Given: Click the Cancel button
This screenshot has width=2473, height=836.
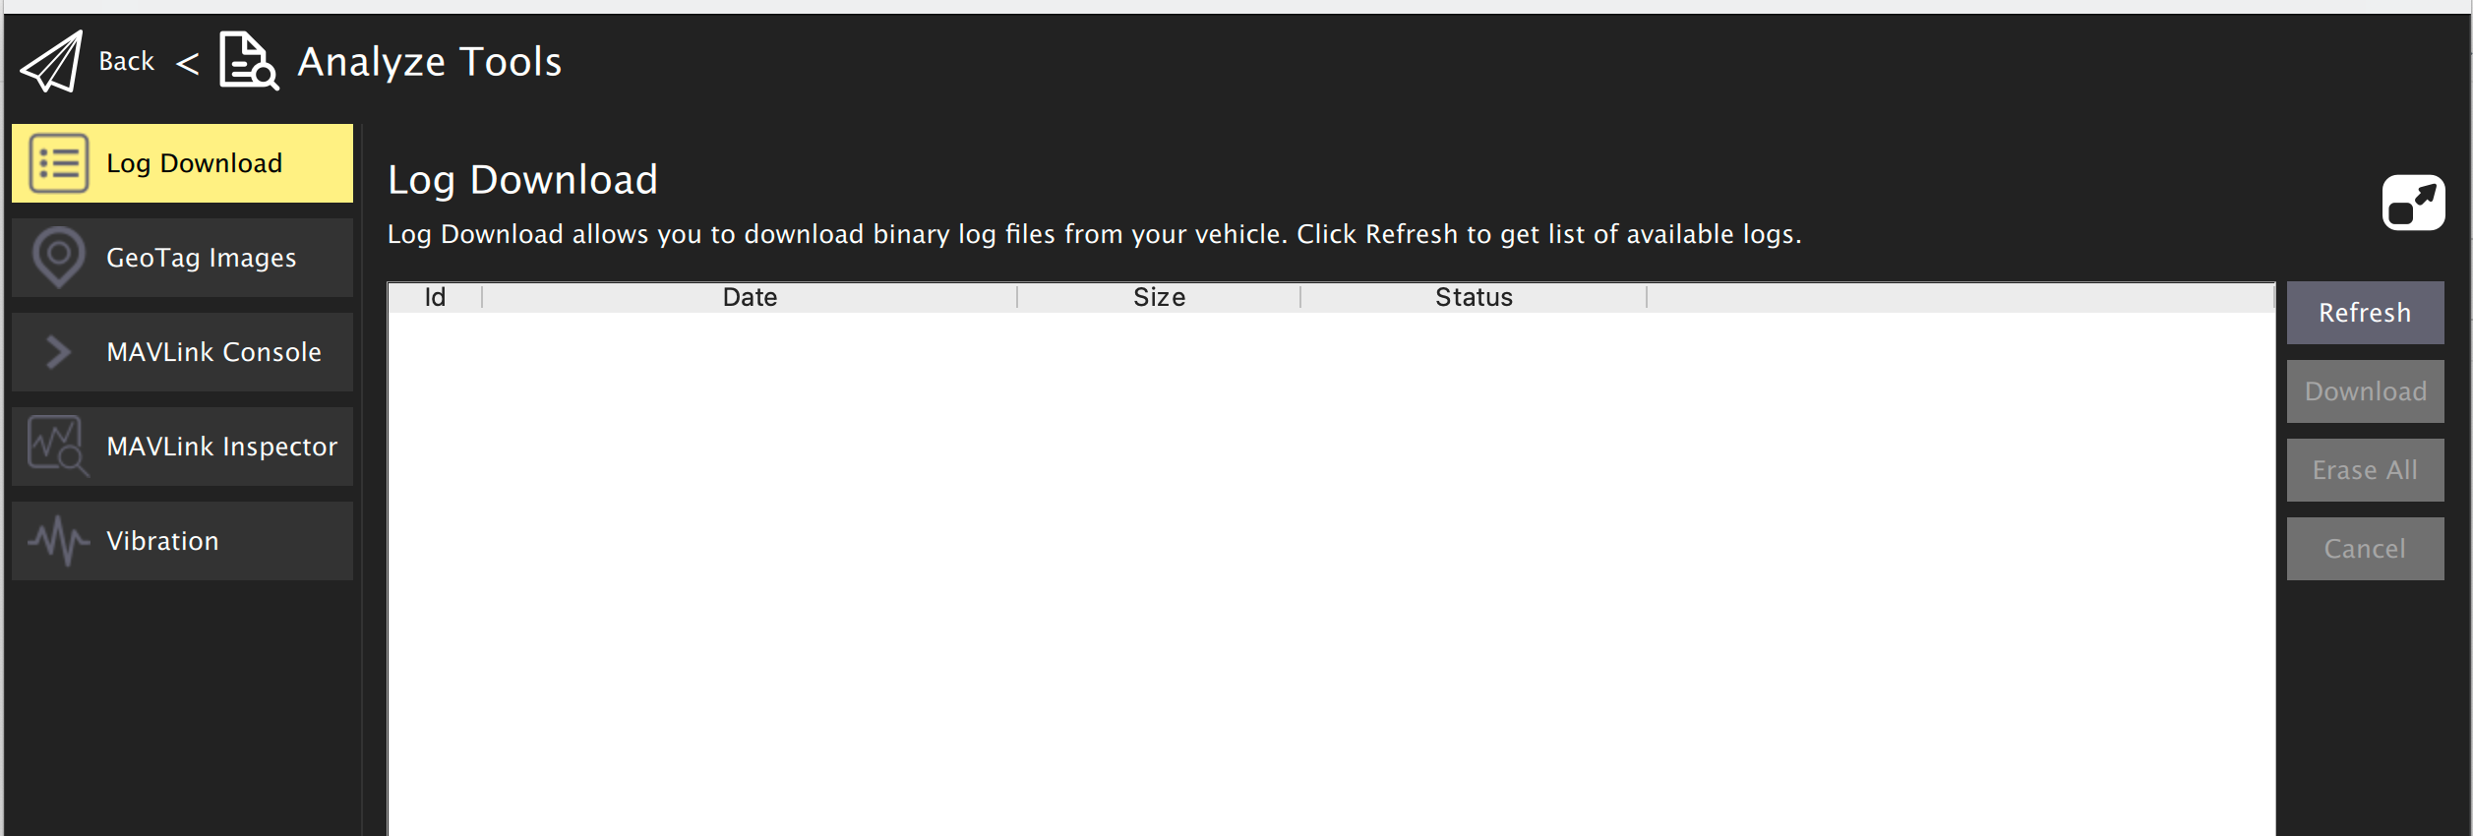Looking at the screenshot, I should pos(2365,549).
